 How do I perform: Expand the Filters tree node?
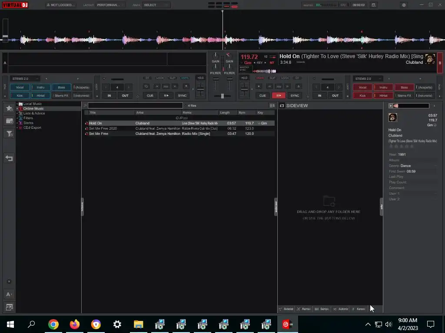tap(17, 118)
